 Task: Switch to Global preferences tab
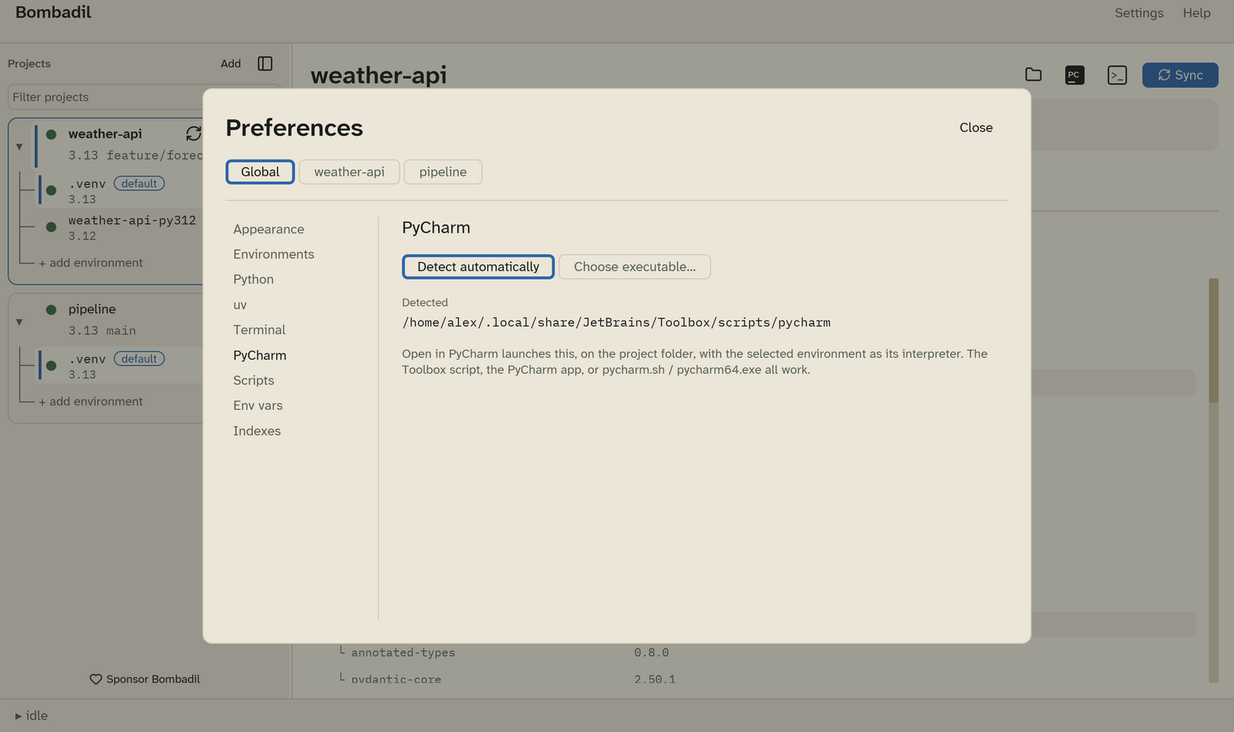pyautogui.click(x=260, y=172)
